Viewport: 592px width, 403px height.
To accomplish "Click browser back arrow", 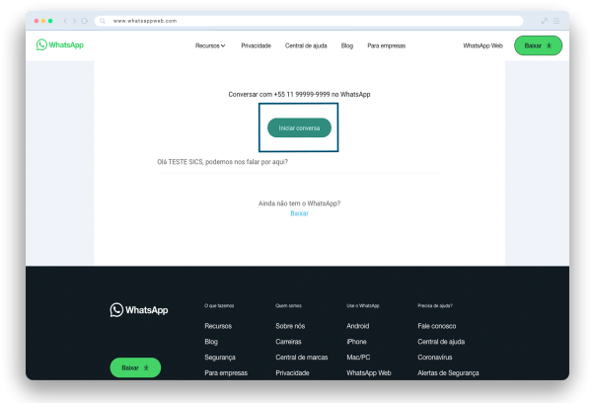I will coord(65,21).
